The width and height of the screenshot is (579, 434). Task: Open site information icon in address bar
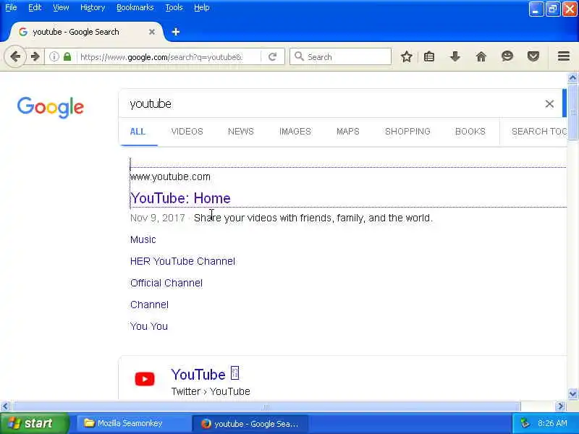point(54,56)
